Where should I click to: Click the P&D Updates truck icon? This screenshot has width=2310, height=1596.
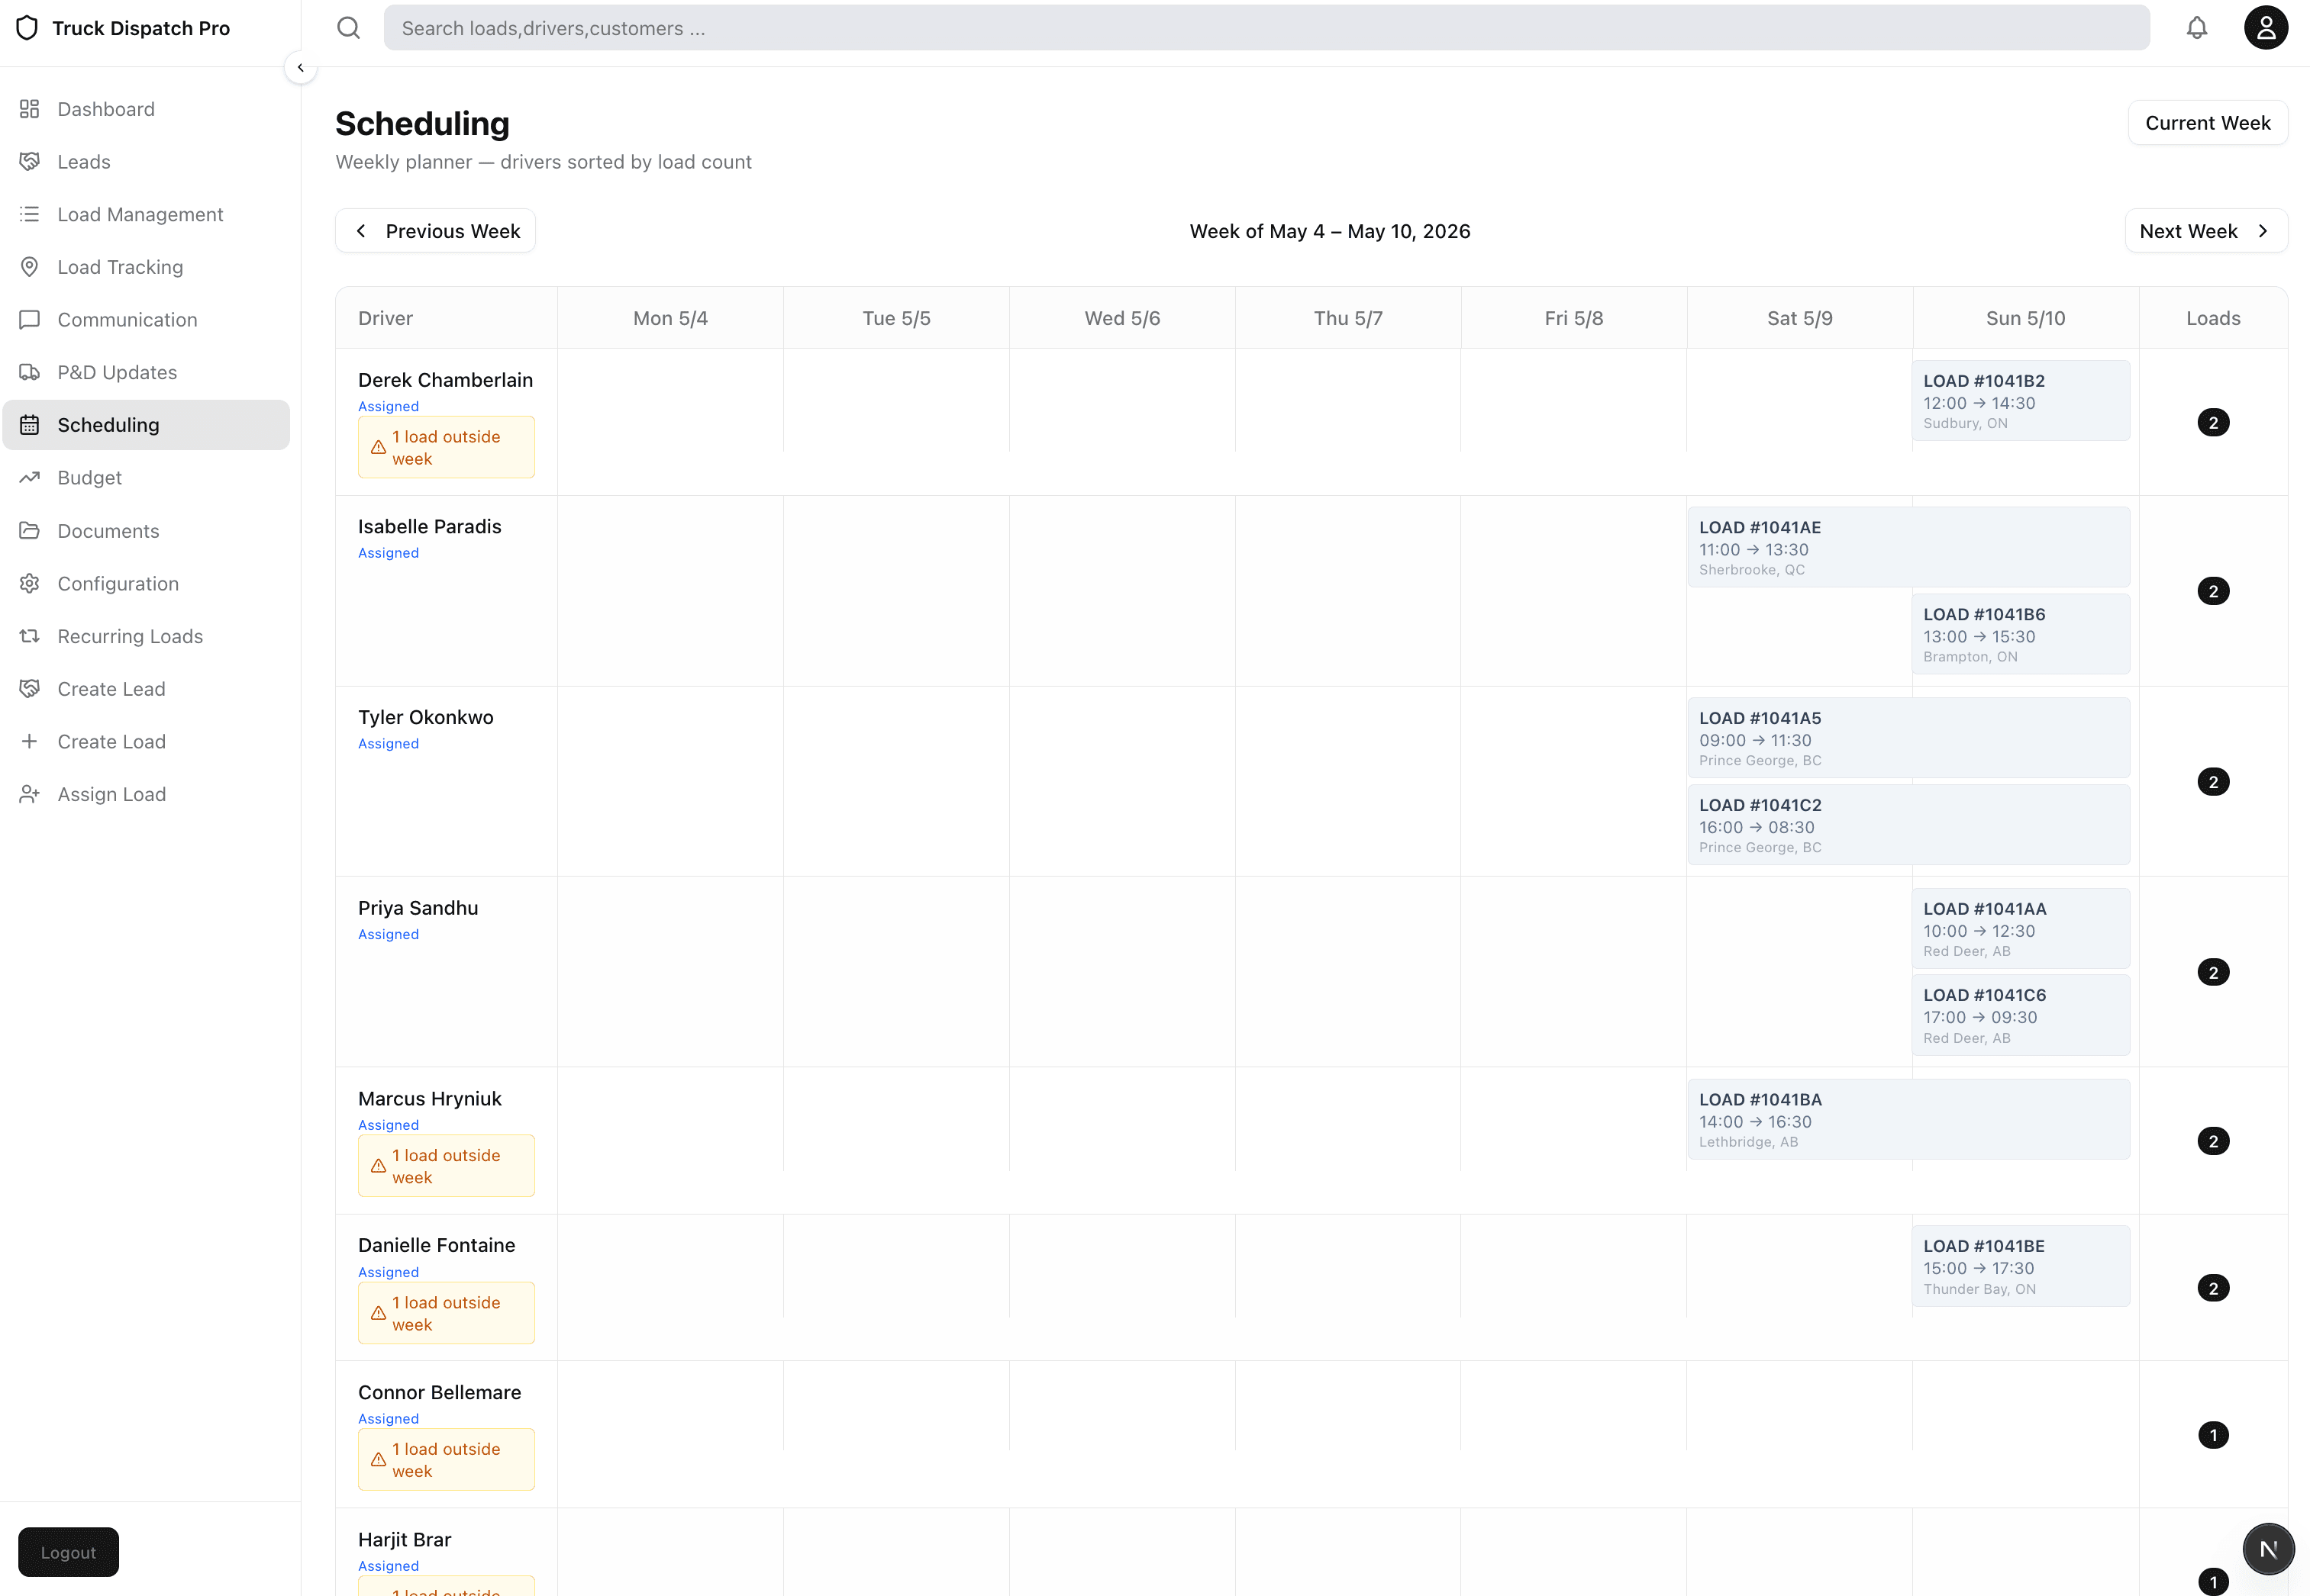(30, 372)
